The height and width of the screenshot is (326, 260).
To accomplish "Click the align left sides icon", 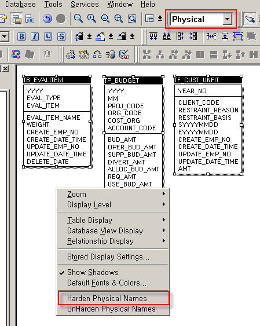I will (180, 36).
